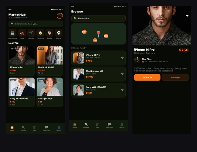
Task: Open the Messages tab on Home screen
Action: (46, 128)
